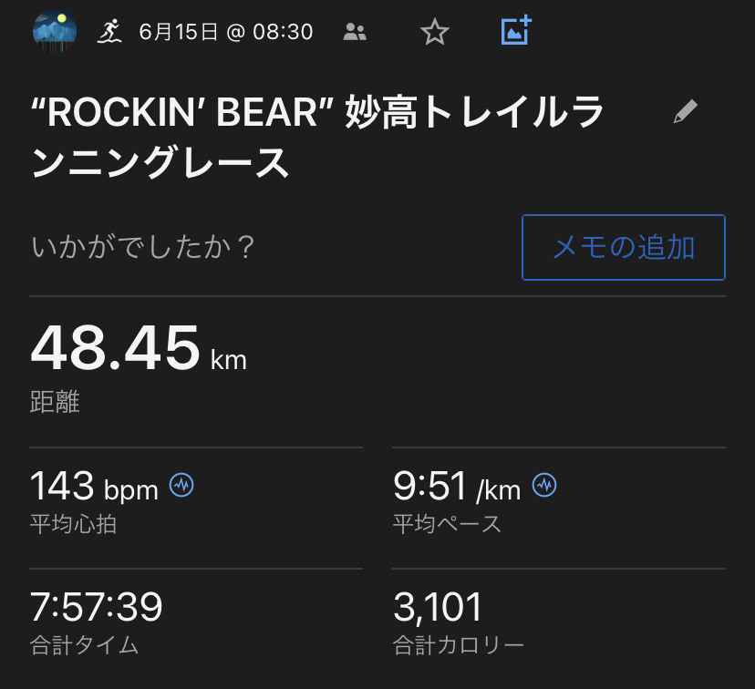Tap the 合計カロリー label

point(459,645)
